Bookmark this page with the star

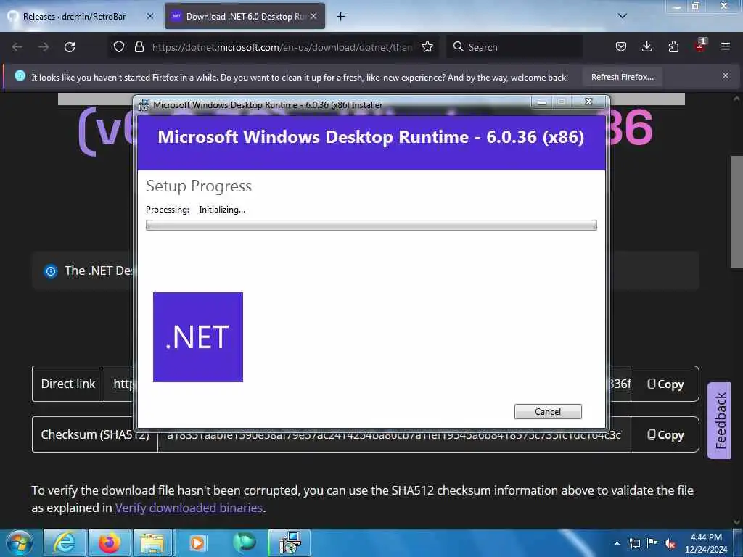coord(427,47)
